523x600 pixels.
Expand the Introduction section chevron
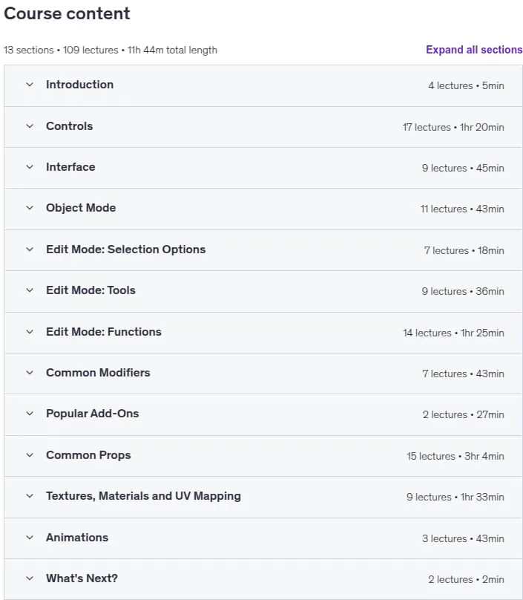point(30,85)
